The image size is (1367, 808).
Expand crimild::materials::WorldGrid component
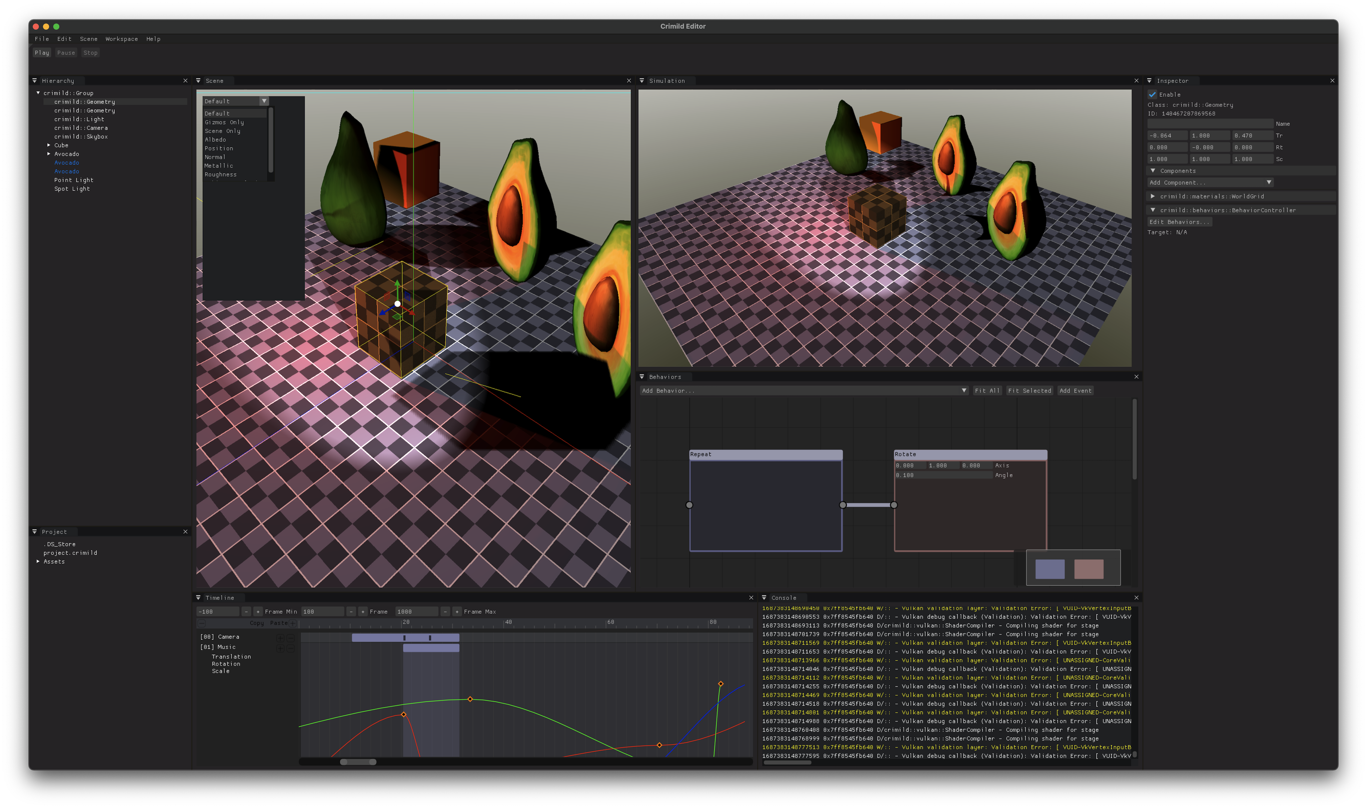(1153, 196)
